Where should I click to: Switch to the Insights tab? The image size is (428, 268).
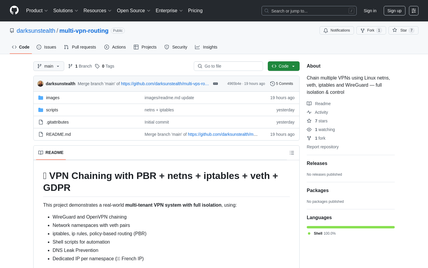[206, 47]
